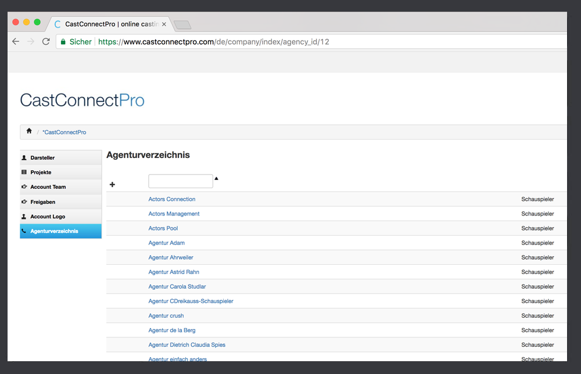The width and height of the screenshot is (581, 374).
Task: Open Actors Connection agency link
Action: (x=172, y=199)
